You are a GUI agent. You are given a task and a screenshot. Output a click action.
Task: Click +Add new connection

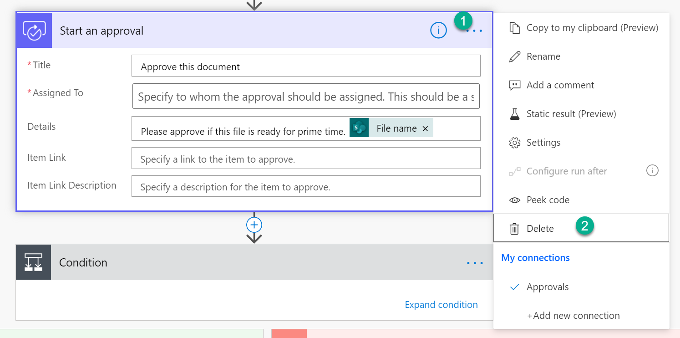click(573, 316)
